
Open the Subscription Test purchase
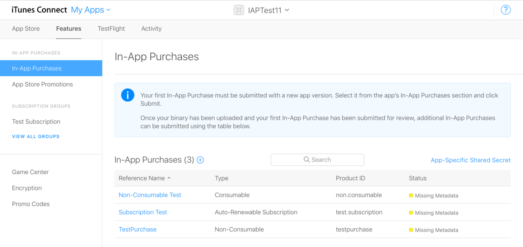point(143,212)
